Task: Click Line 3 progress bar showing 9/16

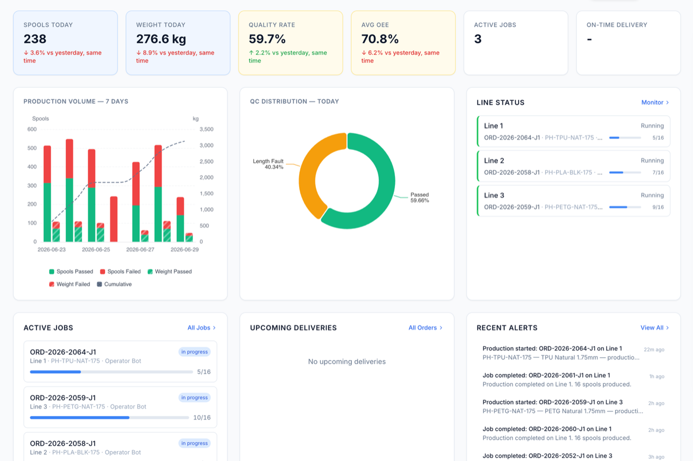Action: [625, 207]
